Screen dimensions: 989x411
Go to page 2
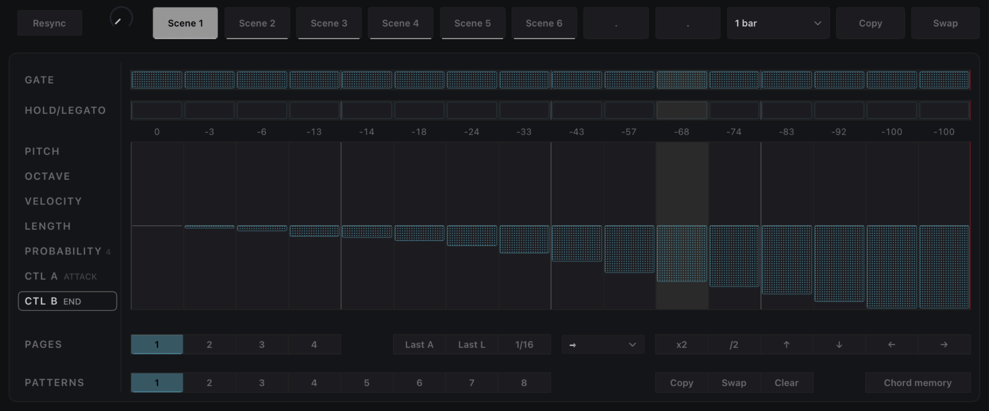209,344
